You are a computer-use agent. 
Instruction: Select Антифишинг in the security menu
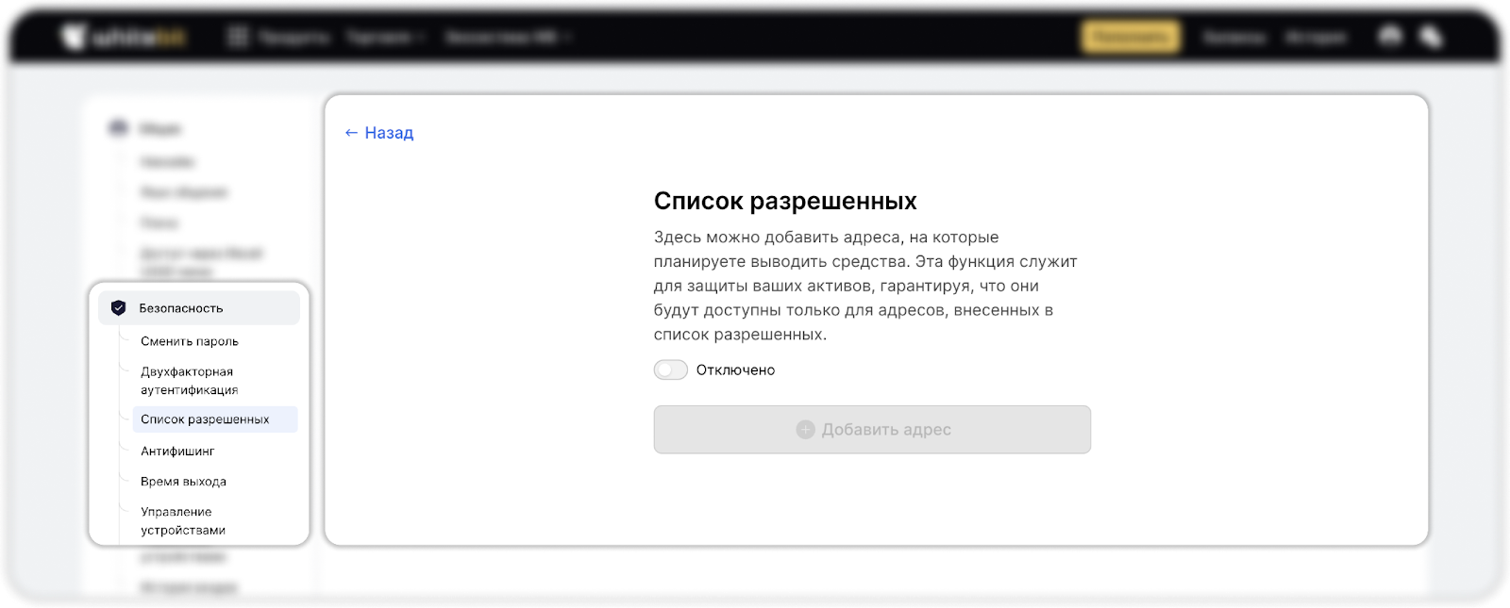[x=177, y=452]
